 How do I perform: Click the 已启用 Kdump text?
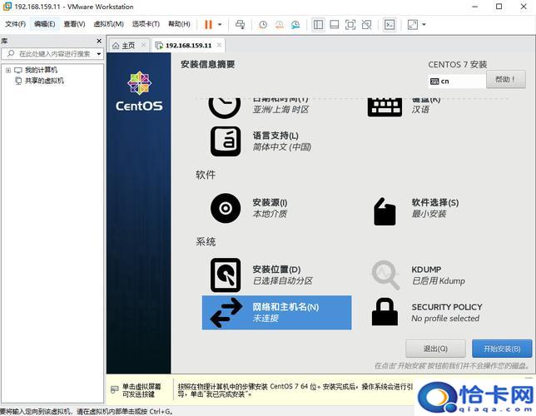[x=439, y=281]
